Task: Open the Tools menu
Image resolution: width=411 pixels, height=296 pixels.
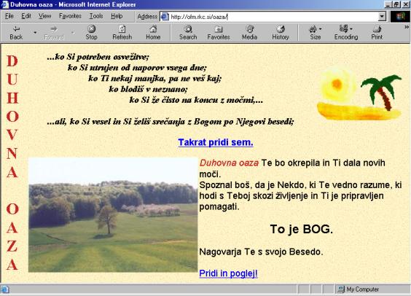Action: pos(96,16)
